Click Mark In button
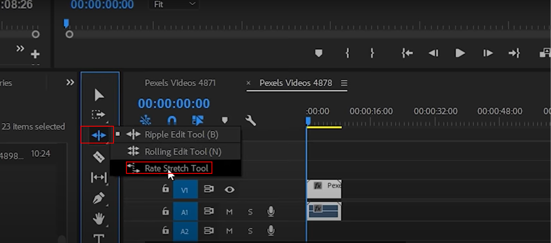 pos(347,53)
